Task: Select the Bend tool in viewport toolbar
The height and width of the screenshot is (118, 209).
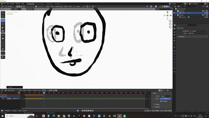Action: pos(3,42)
